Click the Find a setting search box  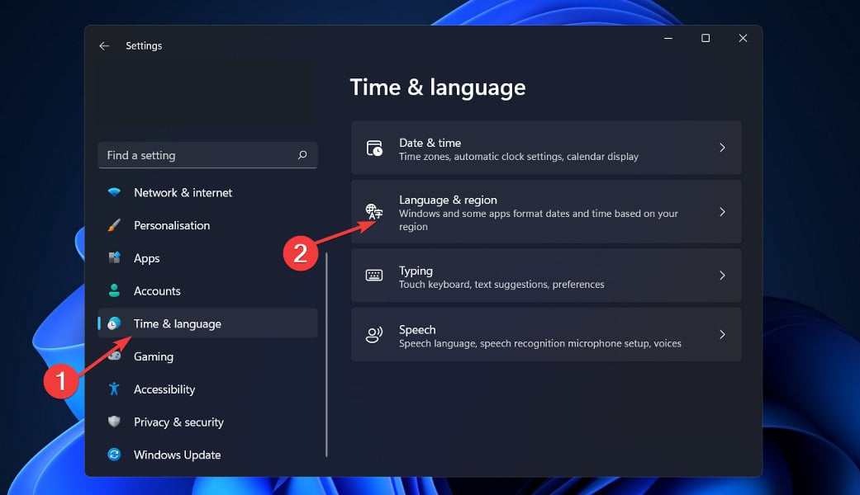pyautogui.click(x=207, y=155)
